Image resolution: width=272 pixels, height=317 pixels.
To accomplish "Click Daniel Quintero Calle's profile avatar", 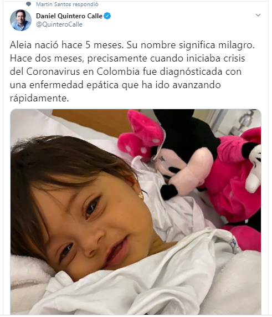I will click(x=21, y=20).
